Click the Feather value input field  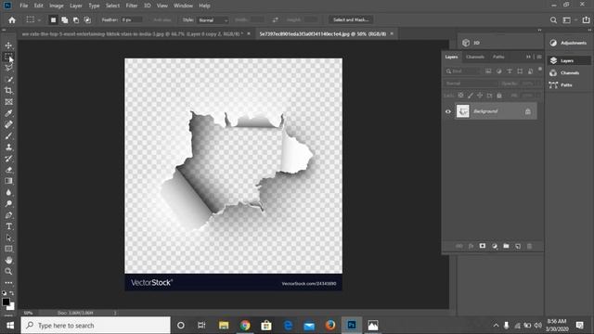[x=132, y=20]
